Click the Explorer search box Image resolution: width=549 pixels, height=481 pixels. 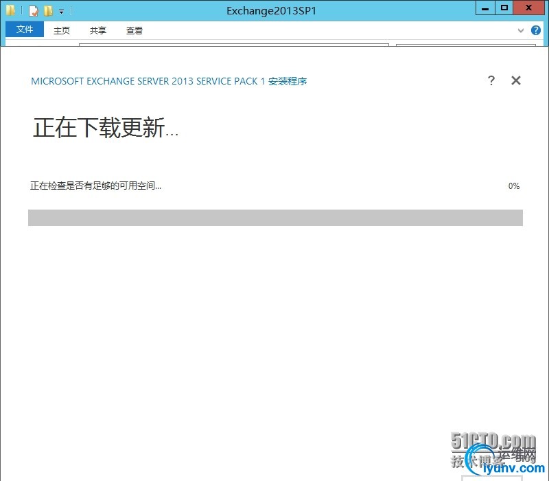pyautogui.click(x=466, y=45)
